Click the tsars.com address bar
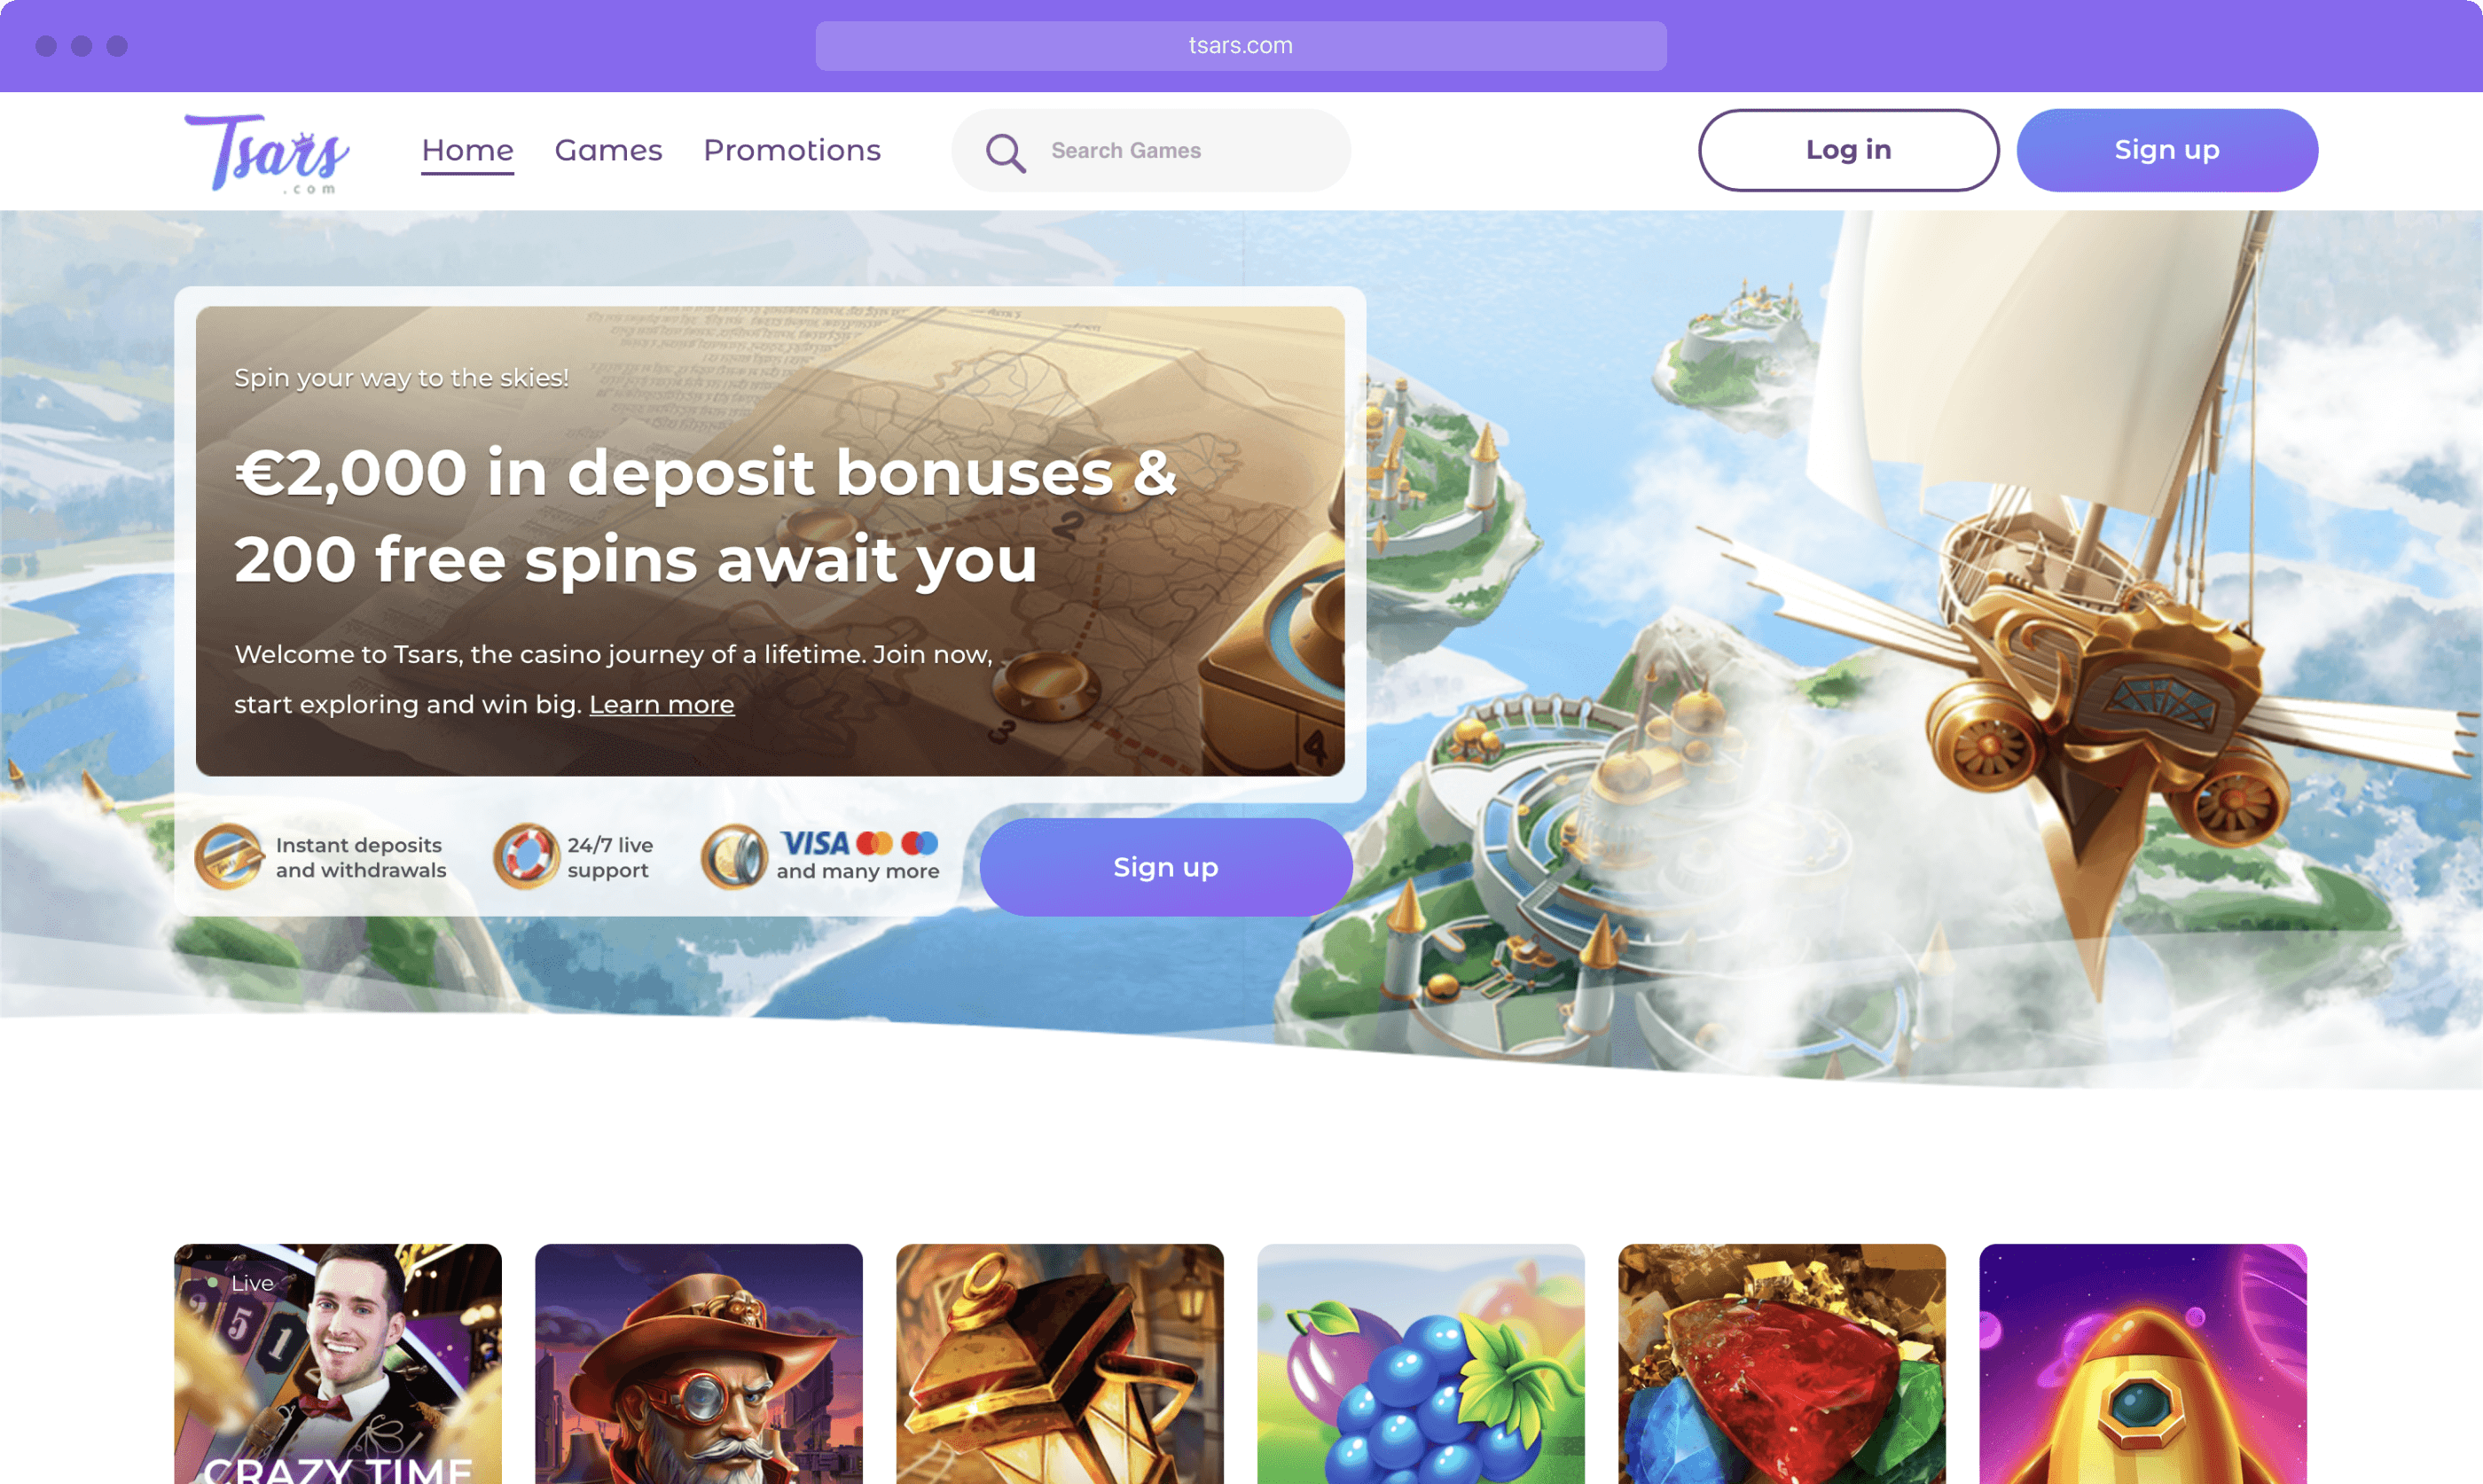Image resolution: width=2483 pixels, height=1484 pixels. tap(1240, 46)
